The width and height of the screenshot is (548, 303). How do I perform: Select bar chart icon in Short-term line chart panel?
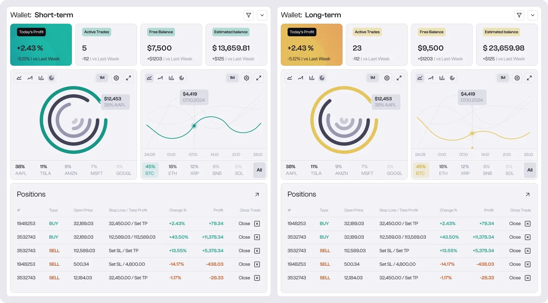(171, 78)
